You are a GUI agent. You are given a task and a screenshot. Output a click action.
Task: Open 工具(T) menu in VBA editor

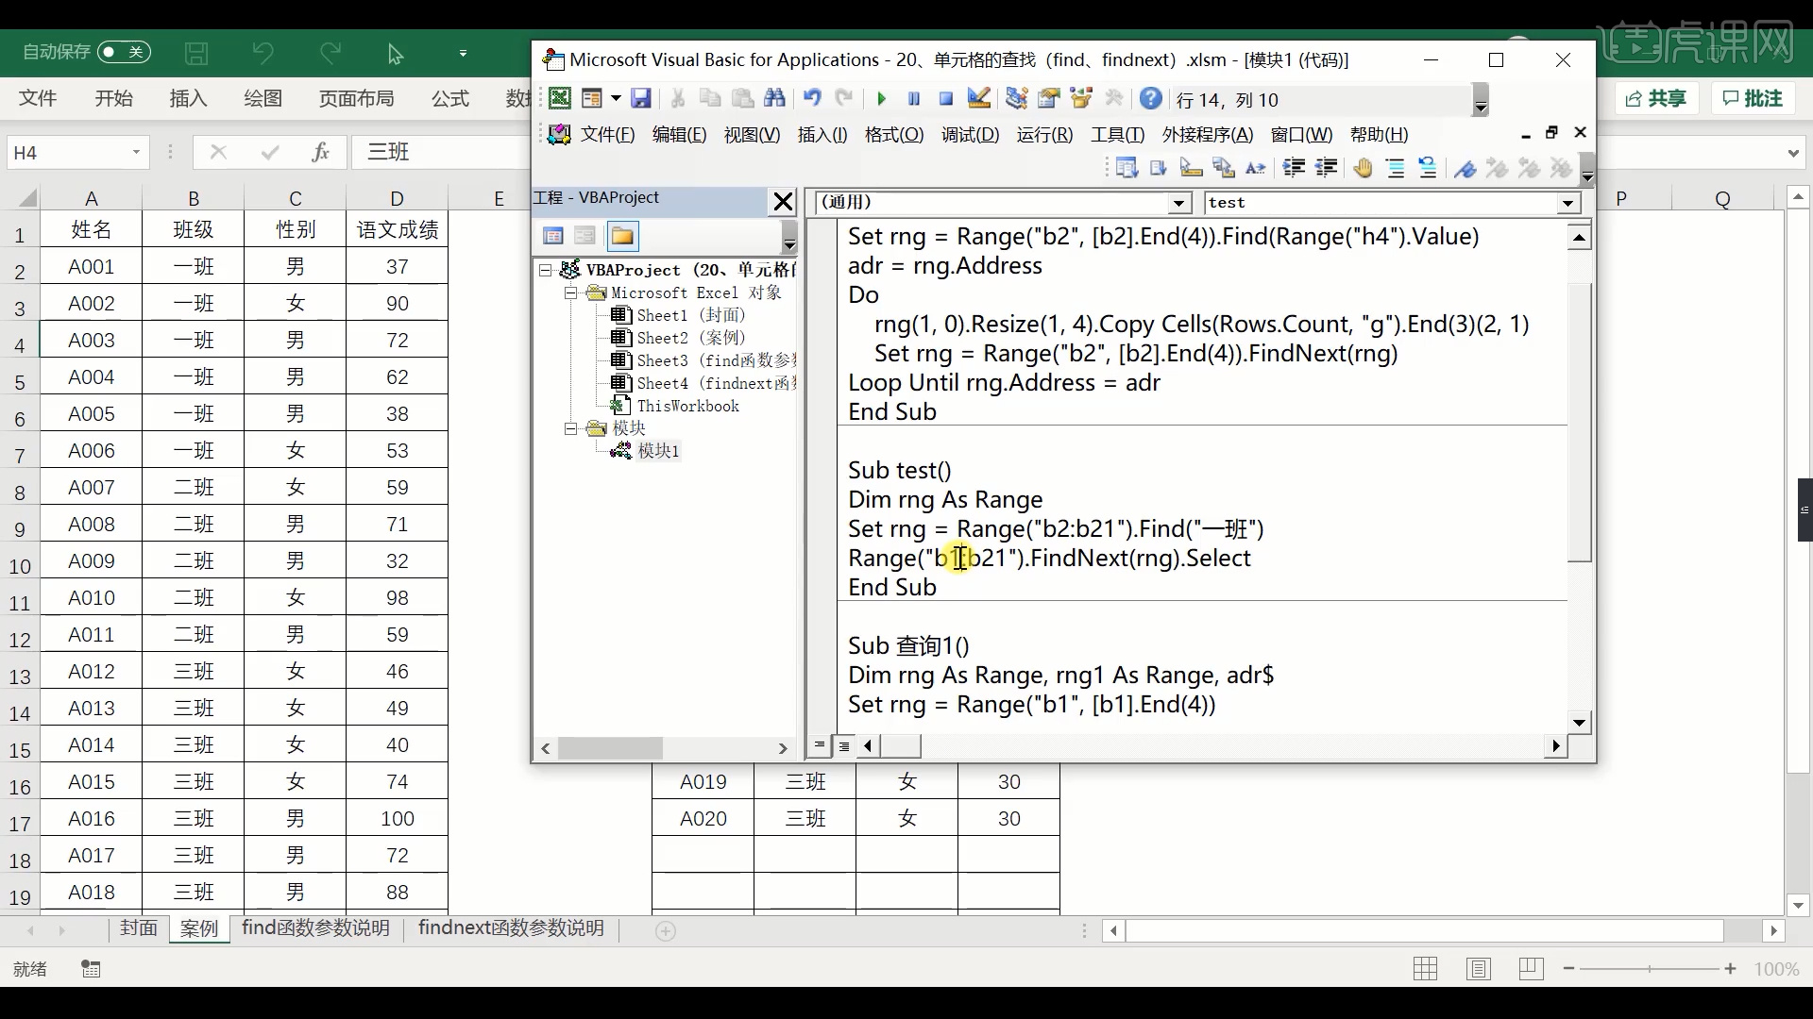tap(1118, 135)
